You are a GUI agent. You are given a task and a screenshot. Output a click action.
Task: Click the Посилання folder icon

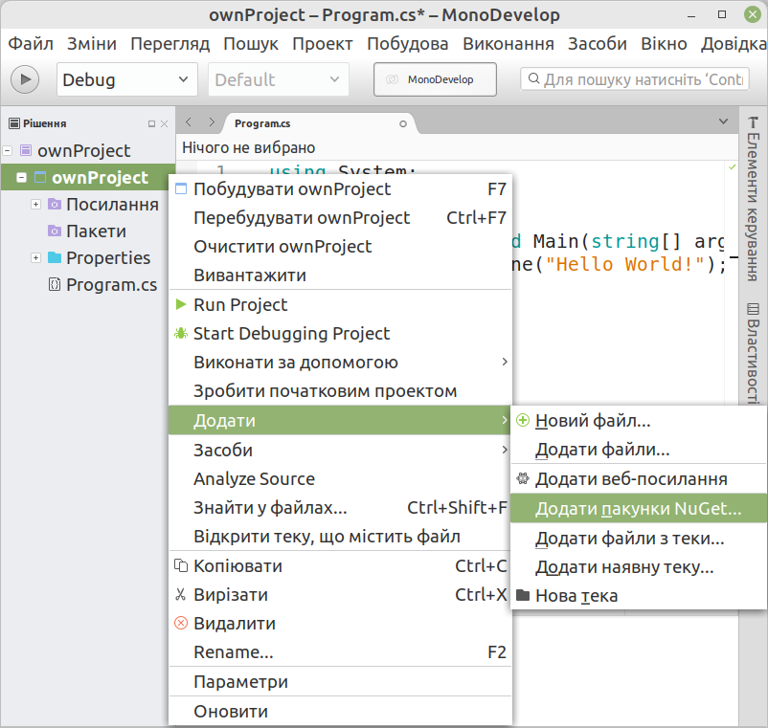pos(55,204)
